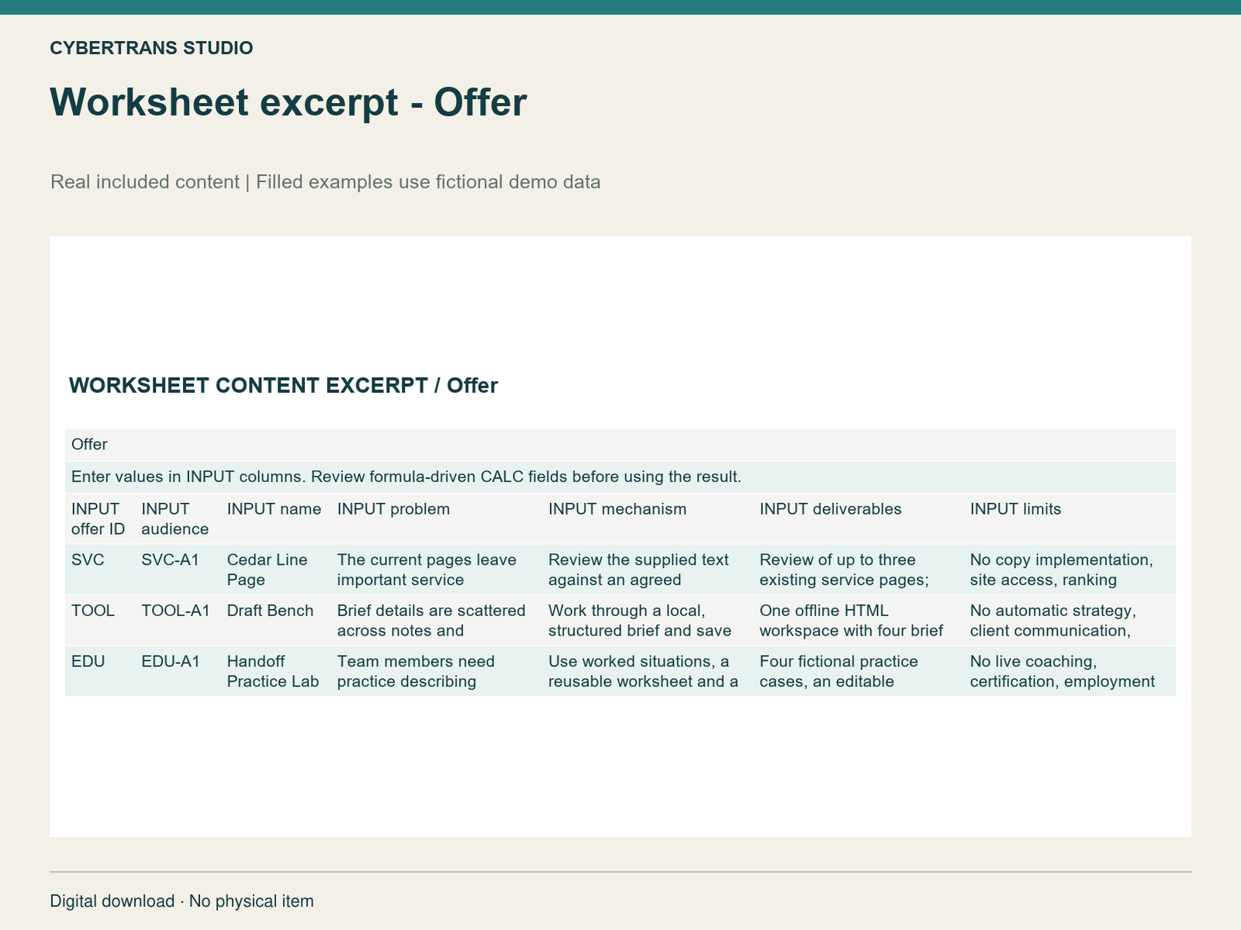Select the 'EDU-A1' audience cell
Image resolution: width=1241 pixels, height=930 pixels.
click(178, 671)
